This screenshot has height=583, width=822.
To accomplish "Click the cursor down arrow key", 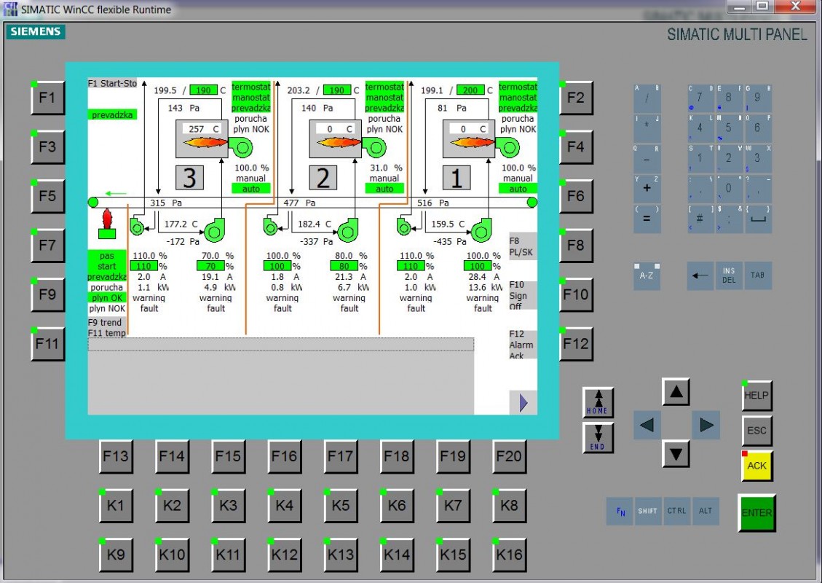I will [x=676, y=454].
